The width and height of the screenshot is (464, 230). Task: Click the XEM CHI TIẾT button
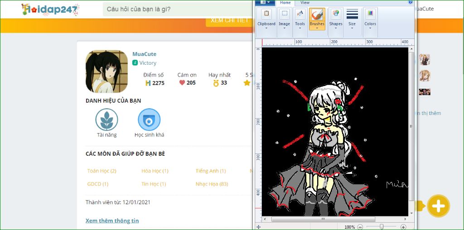[x=230, y=20]
